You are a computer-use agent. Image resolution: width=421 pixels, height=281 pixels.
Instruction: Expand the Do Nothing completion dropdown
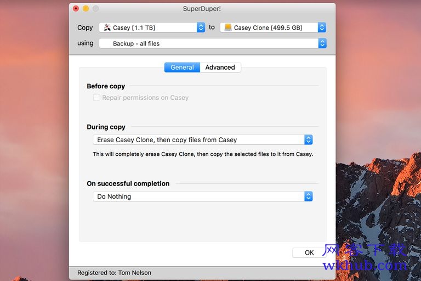(x=203, y=196)
